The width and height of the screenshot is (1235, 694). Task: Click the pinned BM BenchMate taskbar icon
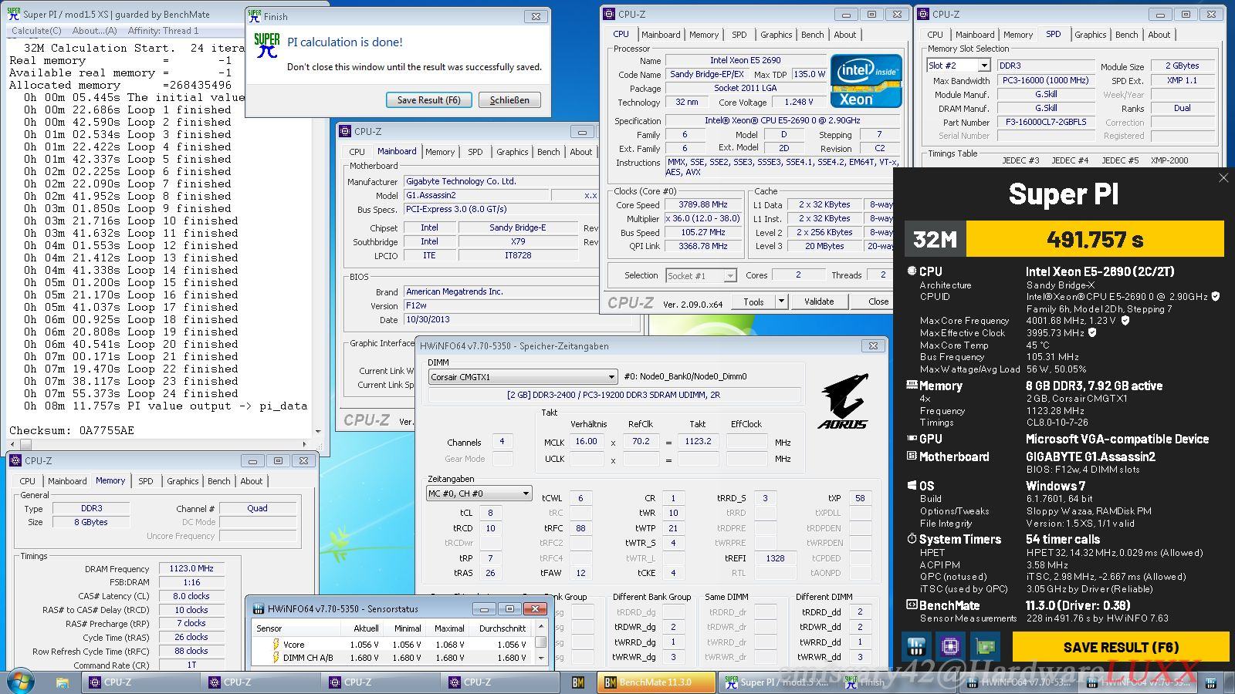(x=577, y=682)
